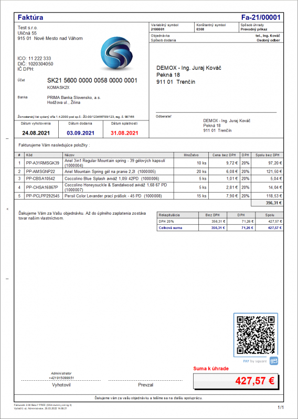
Task: Click the small arrow marker on left margin
Action: (7, 209)
